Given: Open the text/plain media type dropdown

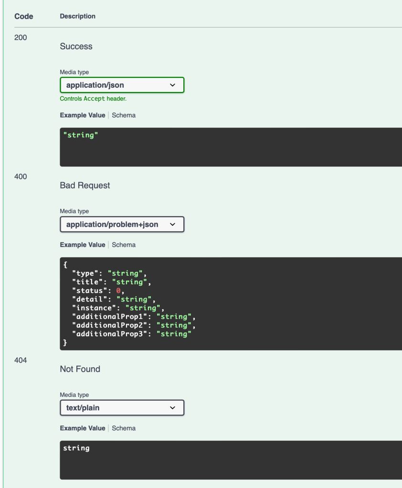Looking at the screenshot, I should pos(122,408).
